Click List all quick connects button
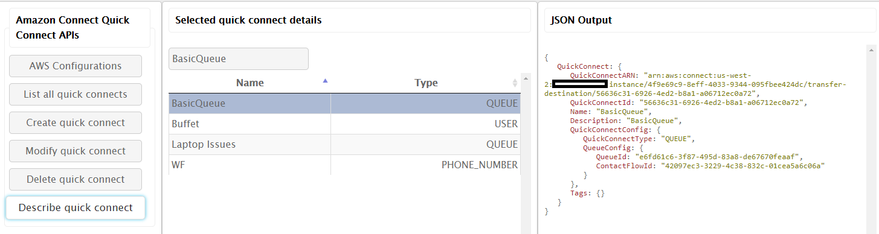The width and height of the screenshot is (879, 234). pos(76,95)
